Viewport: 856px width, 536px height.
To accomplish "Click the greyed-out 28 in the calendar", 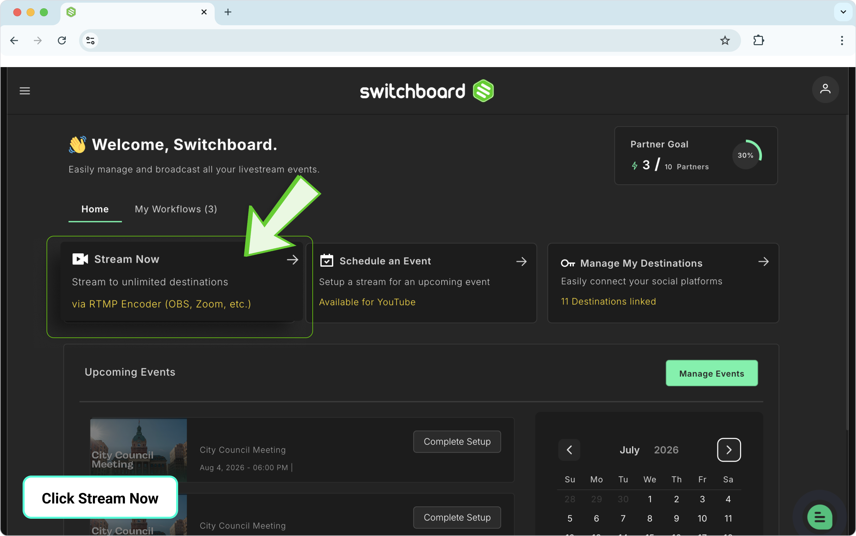I will 570,499.
